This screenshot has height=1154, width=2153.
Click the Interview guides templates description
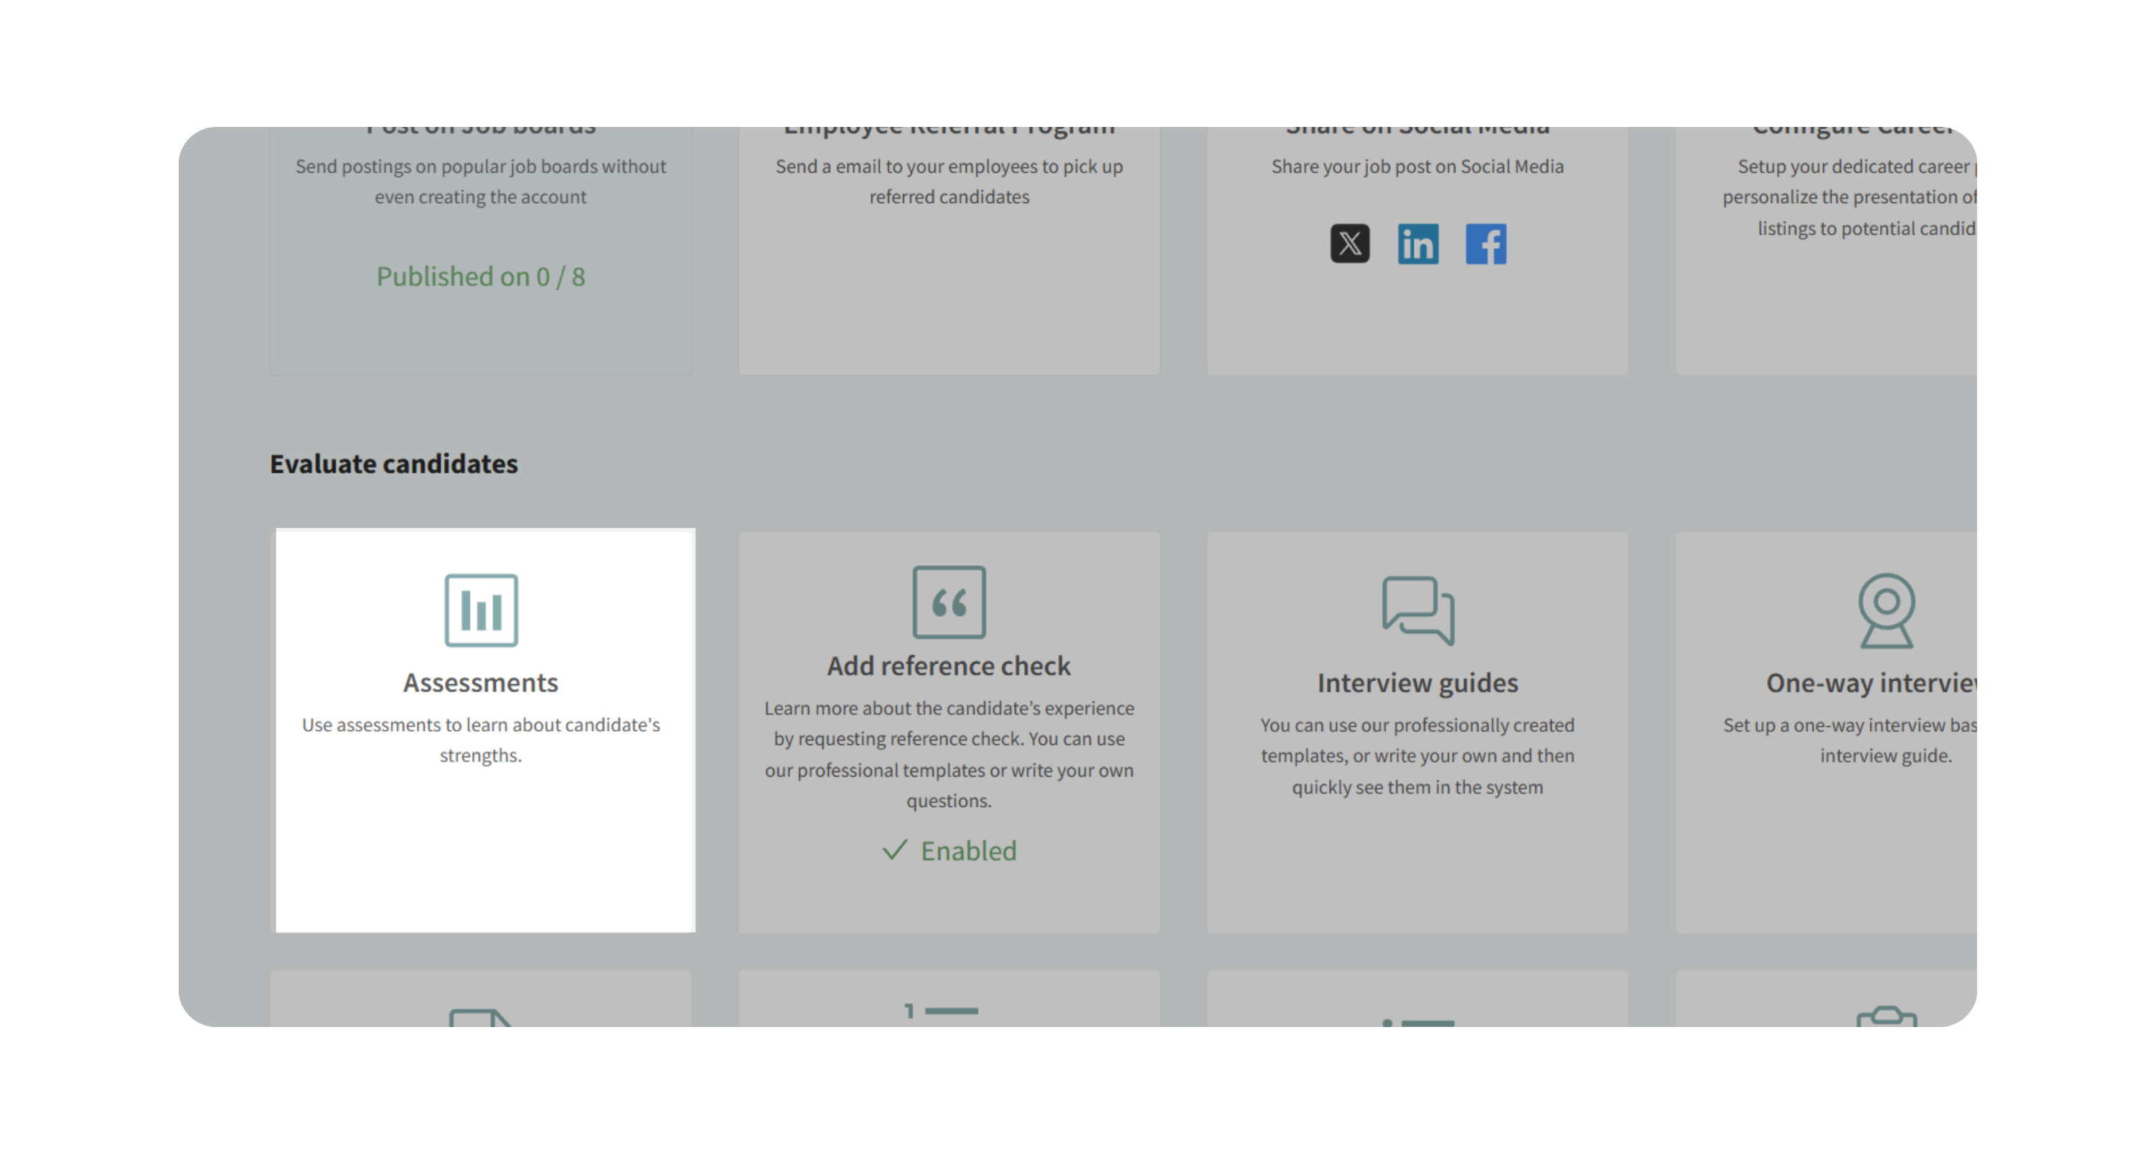(x=1417, y=756)
